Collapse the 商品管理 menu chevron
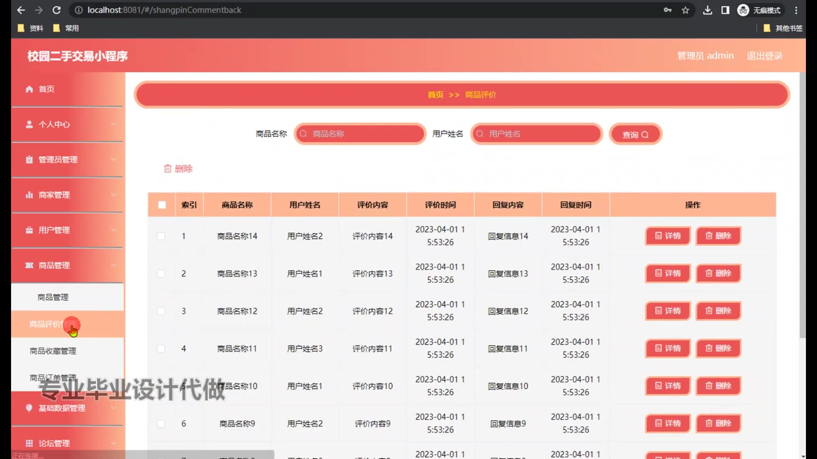The height and width of the screenshot is (459, 817). tap(113, 265)
